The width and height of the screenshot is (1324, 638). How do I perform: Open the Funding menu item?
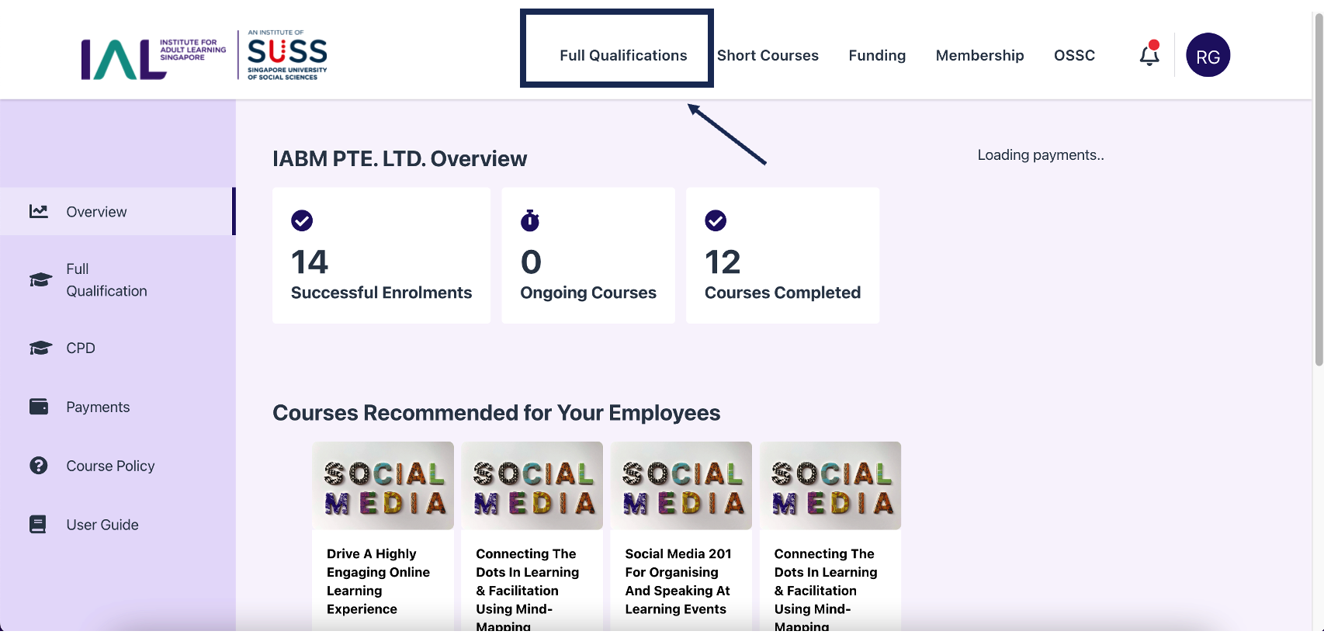click(877, 55)
